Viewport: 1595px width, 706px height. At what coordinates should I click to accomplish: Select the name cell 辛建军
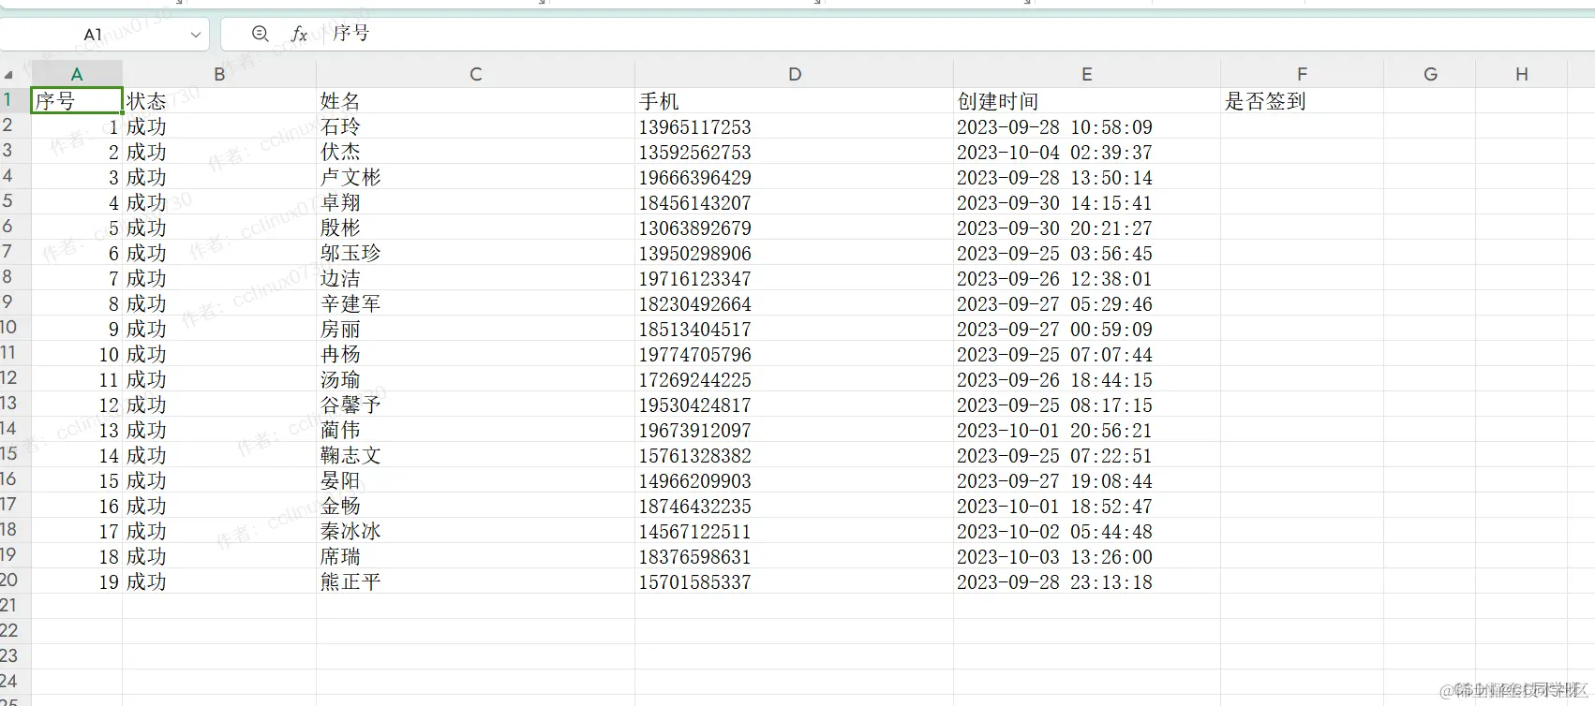coord(475,303)
